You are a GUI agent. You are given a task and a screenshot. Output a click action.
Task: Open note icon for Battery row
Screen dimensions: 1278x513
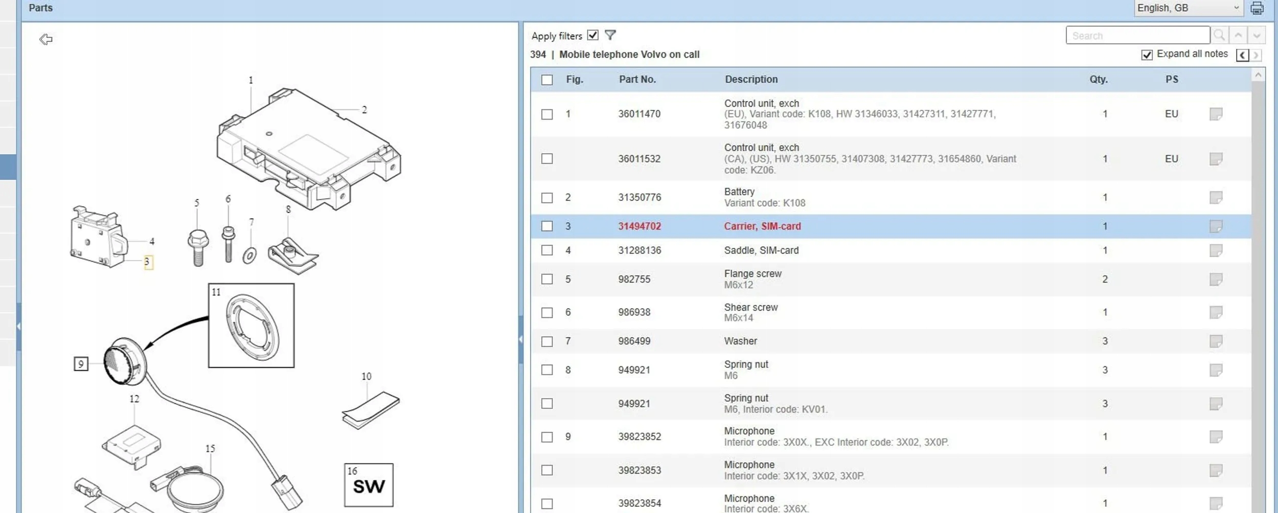pos(1216,197)
